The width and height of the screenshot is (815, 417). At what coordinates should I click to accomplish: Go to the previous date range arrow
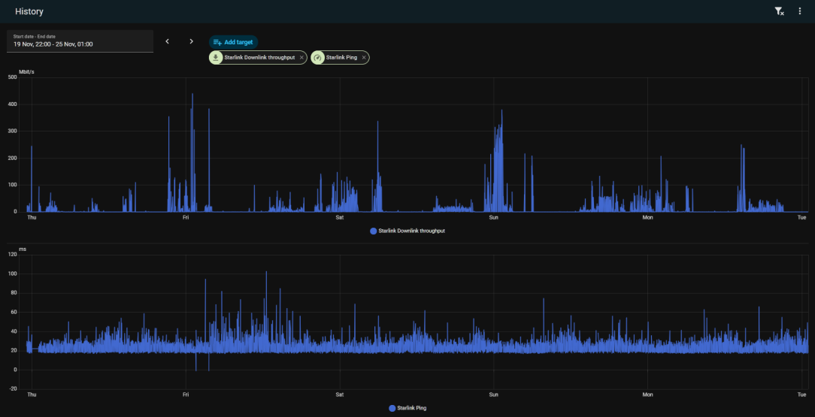click(x=168, y=41)
